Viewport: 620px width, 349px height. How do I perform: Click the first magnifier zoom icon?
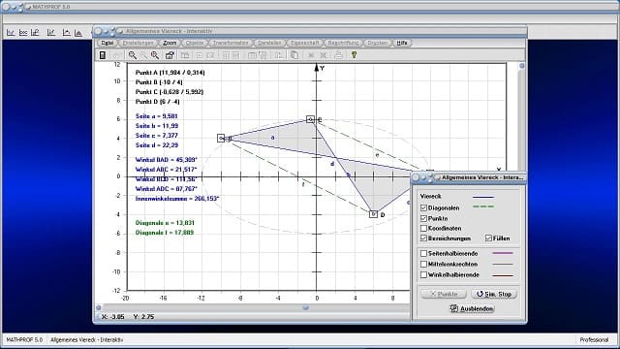[133, 55]
